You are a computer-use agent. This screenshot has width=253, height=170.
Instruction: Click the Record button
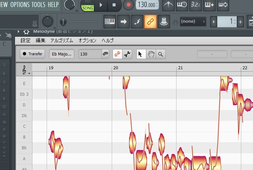(x=129, y=5)
